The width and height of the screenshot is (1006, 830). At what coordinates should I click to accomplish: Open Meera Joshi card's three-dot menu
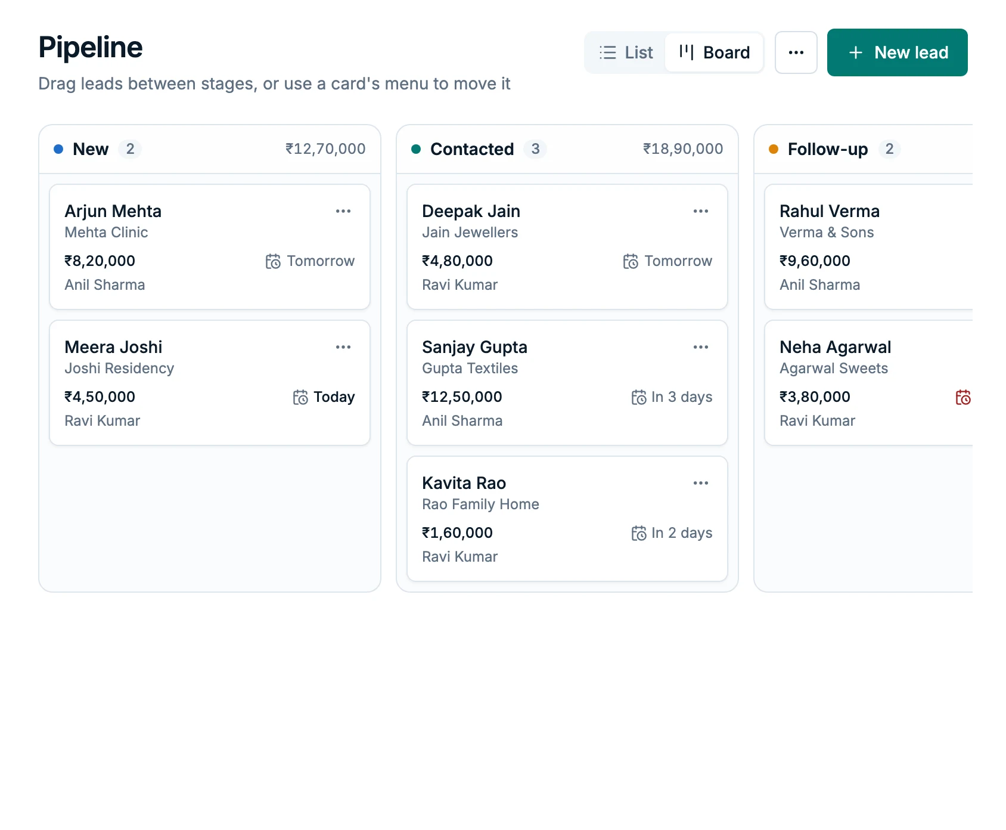click(x=343, y=347)
